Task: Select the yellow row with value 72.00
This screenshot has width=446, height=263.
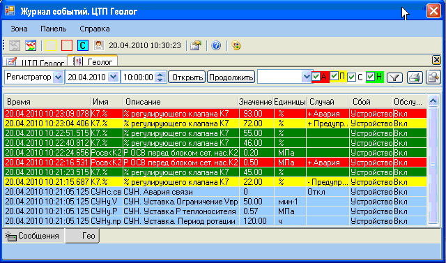Action: pos(215,123)
